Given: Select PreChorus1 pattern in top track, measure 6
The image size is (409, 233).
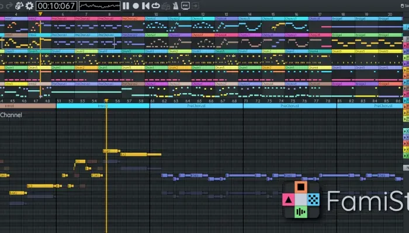Looking at the screenshot, I should click(63, 19).
